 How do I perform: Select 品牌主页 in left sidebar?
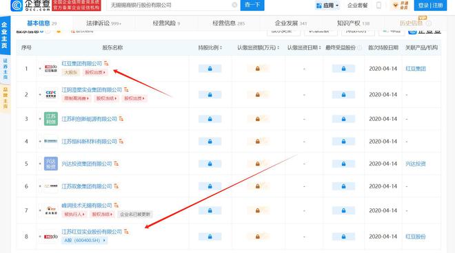coord(5,98)
